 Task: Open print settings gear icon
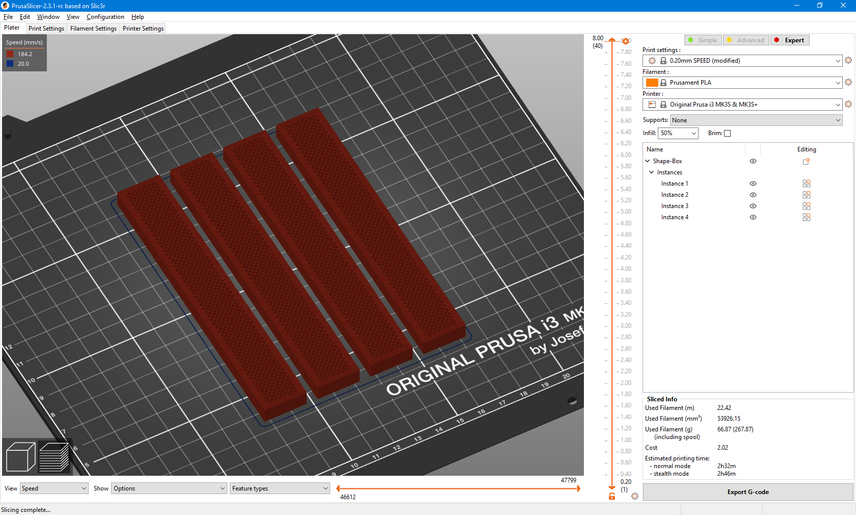point(848,60)
